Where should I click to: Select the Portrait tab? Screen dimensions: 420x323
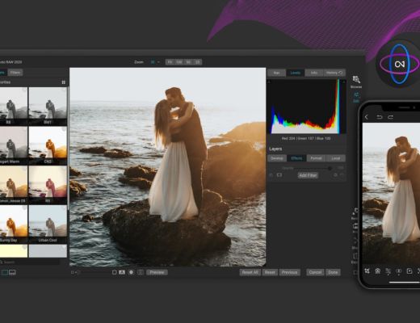click(316, 158)
